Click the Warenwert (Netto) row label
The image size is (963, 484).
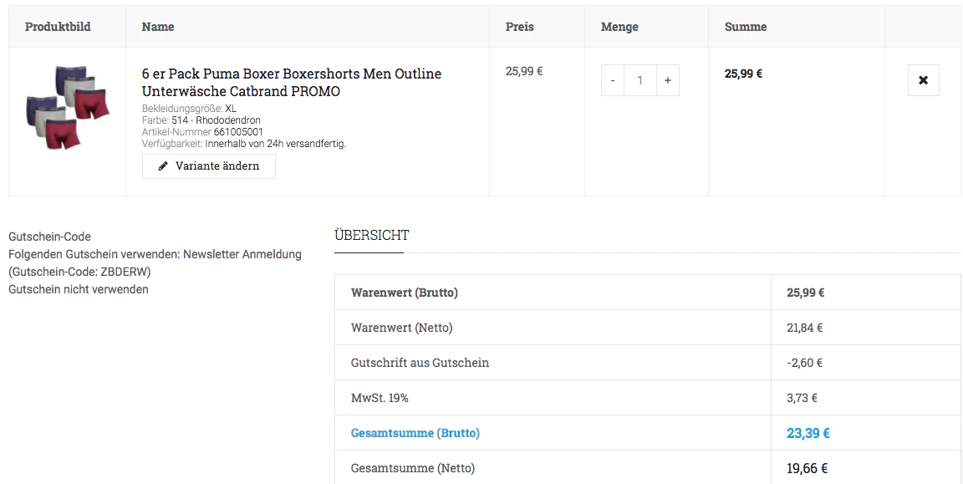401,328
